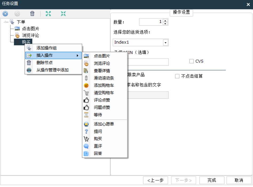This screenshot has height=187, width=253.
Task: Select 等待 in the submenu
Action: pyautogui.click(x=105, y=115)
